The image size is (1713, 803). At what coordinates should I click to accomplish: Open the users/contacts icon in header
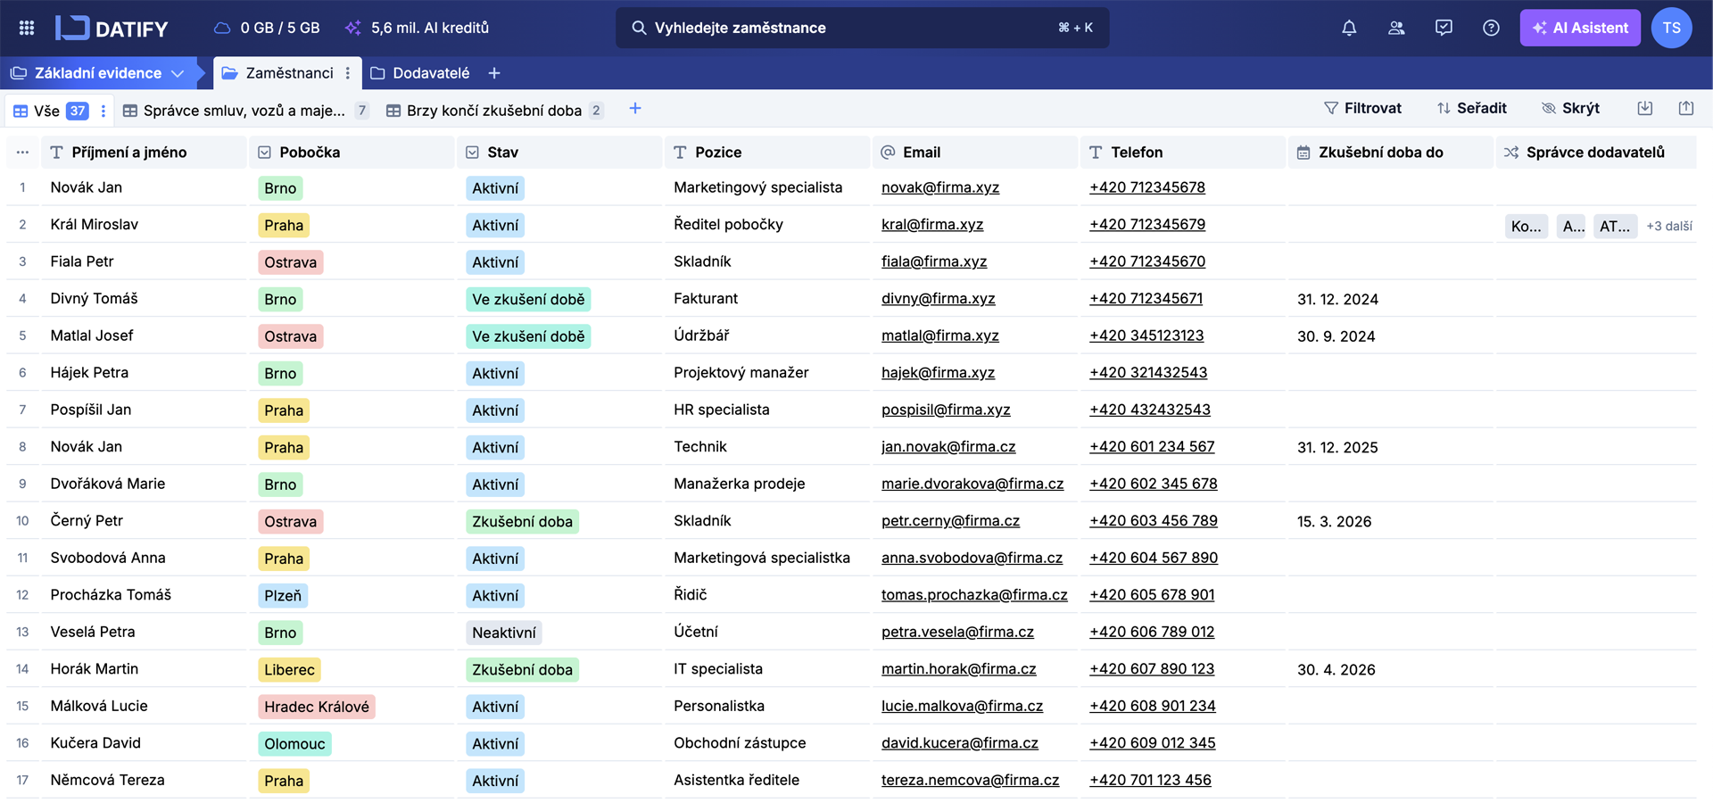click(x=1396, y=28)
